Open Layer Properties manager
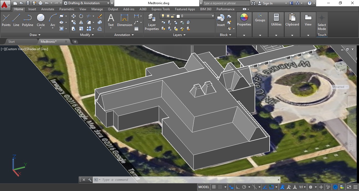 click(152, 22)
